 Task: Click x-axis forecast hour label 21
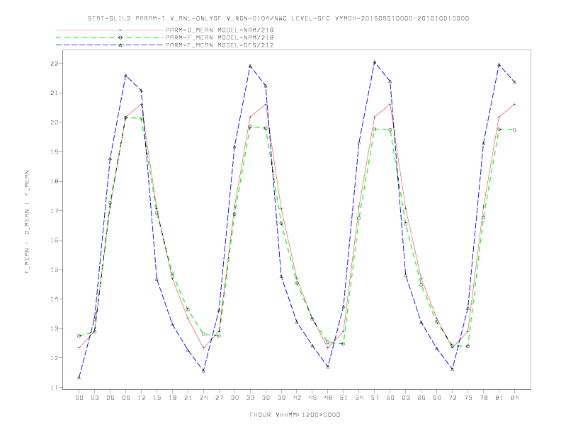click(188, 398)
